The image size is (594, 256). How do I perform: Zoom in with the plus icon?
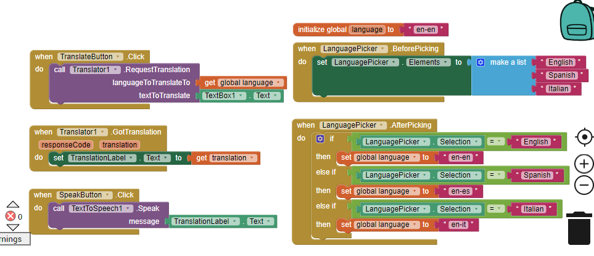tap(584, 163)
